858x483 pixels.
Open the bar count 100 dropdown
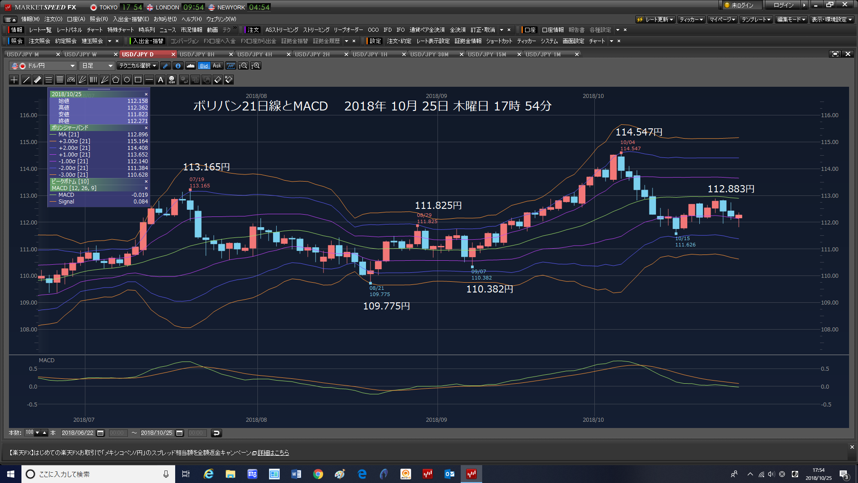38,433
